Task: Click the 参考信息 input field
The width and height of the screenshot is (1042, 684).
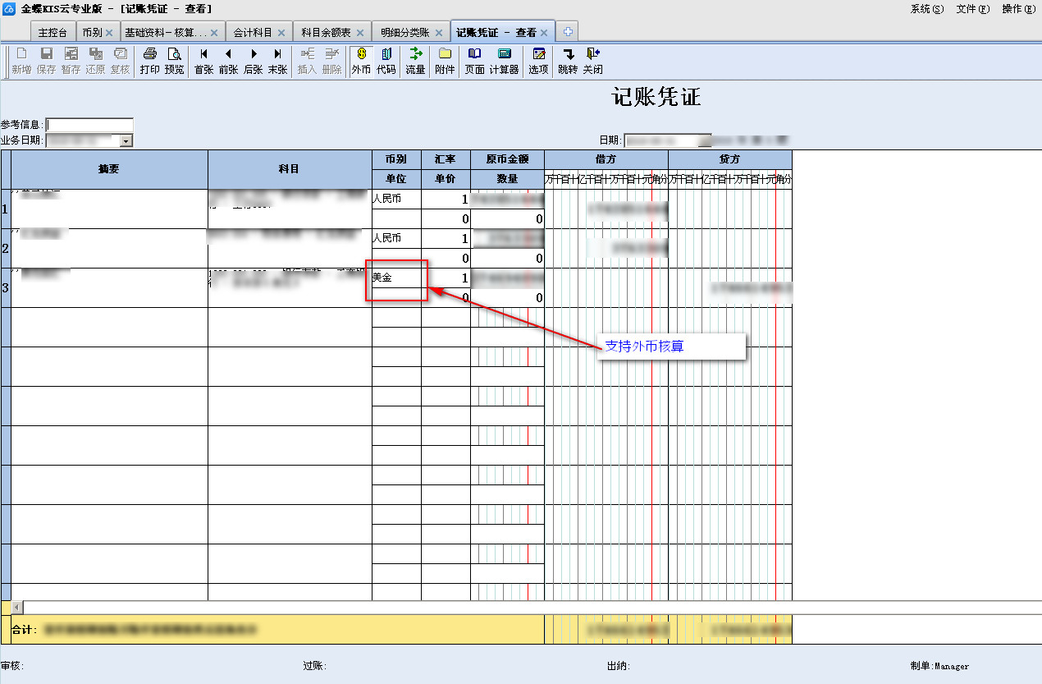Action: (89, 125)
